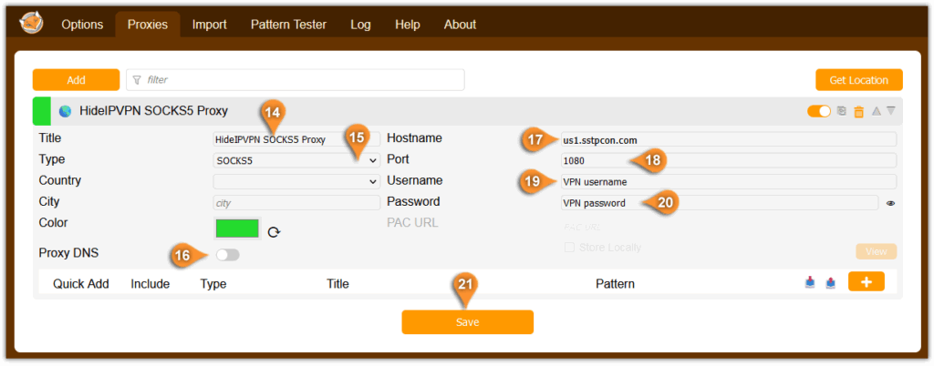
Task: Click the View button for PAC URL
Action: (x=877, y=251)
